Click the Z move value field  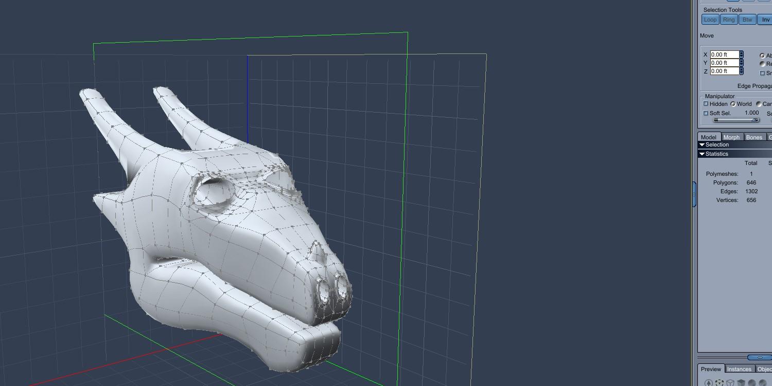tap(725, 71)
